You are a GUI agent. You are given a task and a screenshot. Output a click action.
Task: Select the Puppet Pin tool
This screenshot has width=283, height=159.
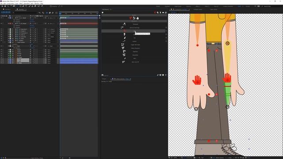pos(42,6)
